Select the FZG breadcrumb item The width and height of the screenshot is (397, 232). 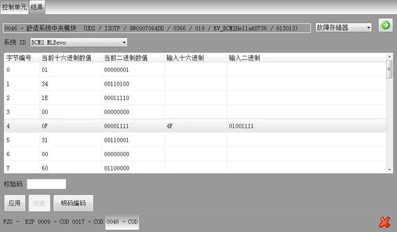[x=8, y=222]
